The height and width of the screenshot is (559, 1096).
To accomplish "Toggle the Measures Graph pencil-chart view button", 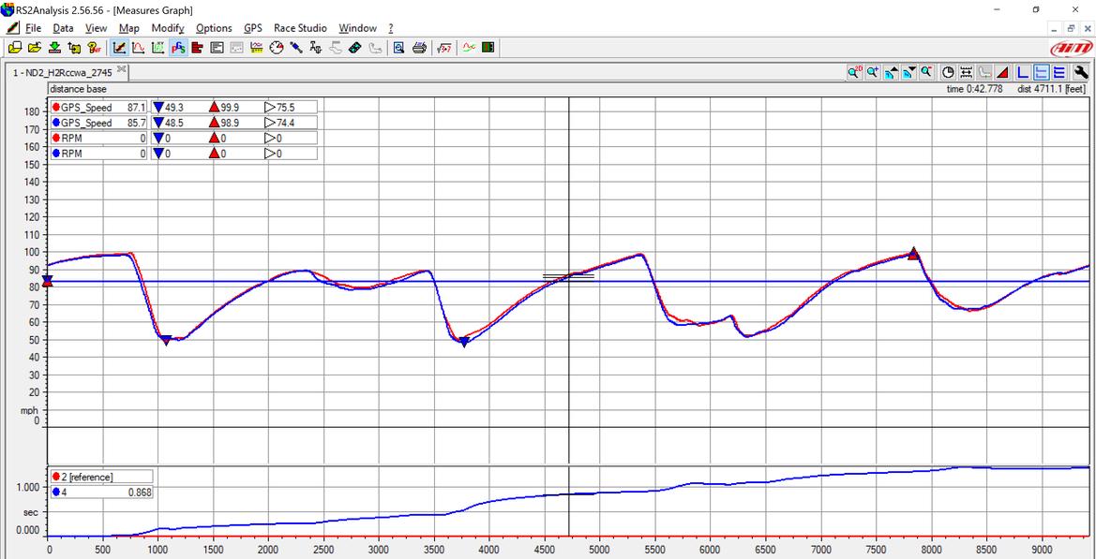I will [120, 48].
